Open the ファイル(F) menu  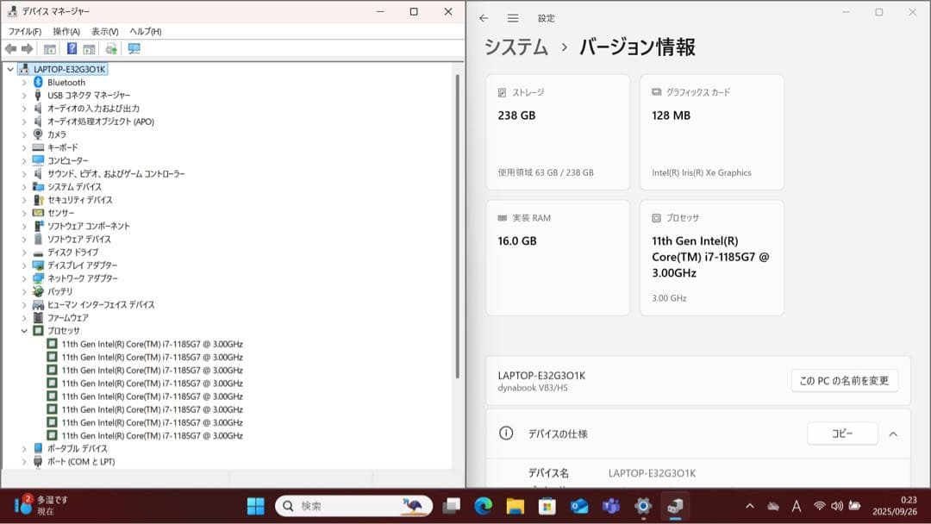pyautogui.click(x=24, y=31)
